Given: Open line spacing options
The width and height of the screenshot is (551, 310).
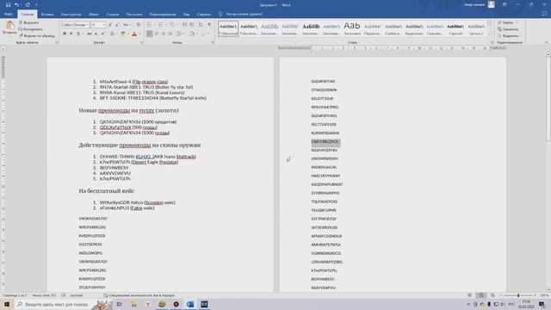Looking at the screenshot, I should [x=180, y=34].
